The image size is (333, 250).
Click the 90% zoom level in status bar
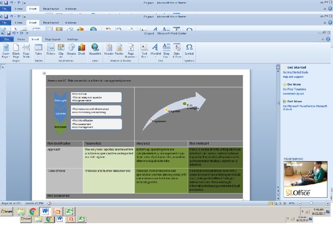pyautogui.click(x=291, y=203)
